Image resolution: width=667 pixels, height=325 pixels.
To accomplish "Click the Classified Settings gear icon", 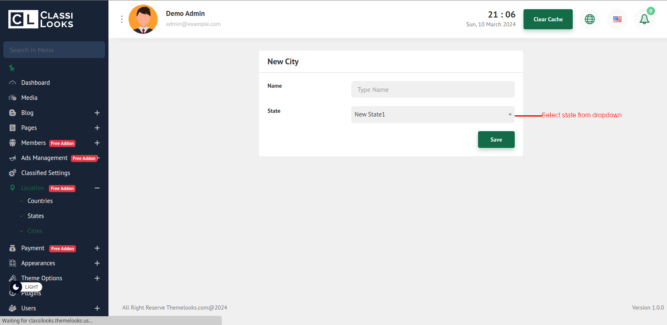I will [13, 173].
